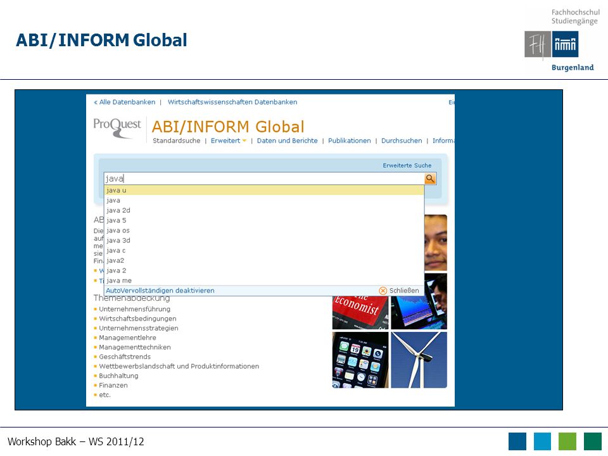Click the Workshop Bakk – WS 2011/12 footer
The width and height of the screenshot is (608, 456).
(x=75, y=441)
